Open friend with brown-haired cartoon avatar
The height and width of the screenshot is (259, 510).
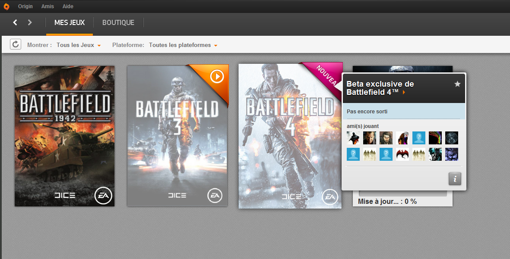click(402, 138)
